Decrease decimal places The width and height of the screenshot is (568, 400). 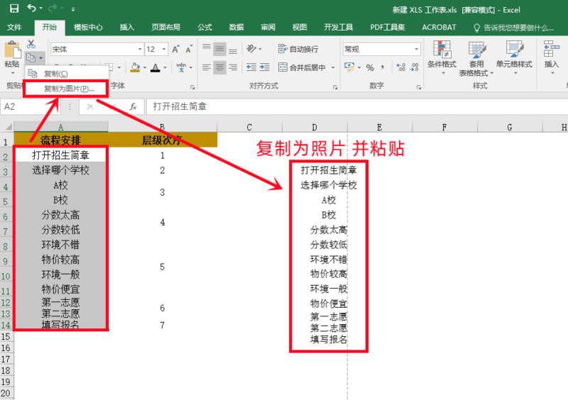415,67
